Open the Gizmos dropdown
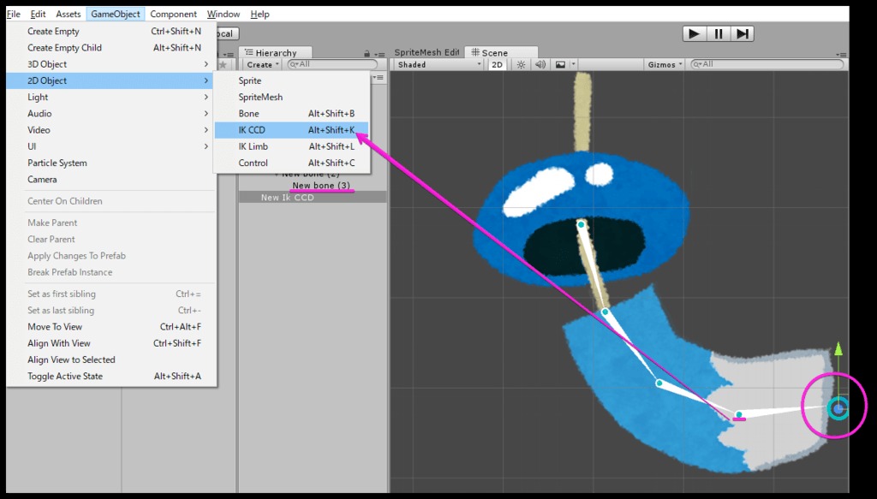 pyautogui.click(x=665, y=65)
